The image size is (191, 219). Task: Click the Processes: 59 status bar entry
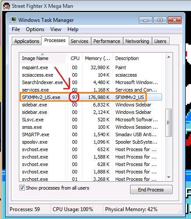(25, 209)
